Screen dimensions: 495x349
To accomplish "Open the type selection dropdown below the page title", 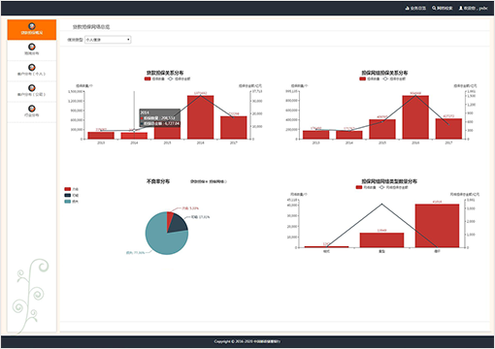I will pyautogui.click(x=108, y=40).
